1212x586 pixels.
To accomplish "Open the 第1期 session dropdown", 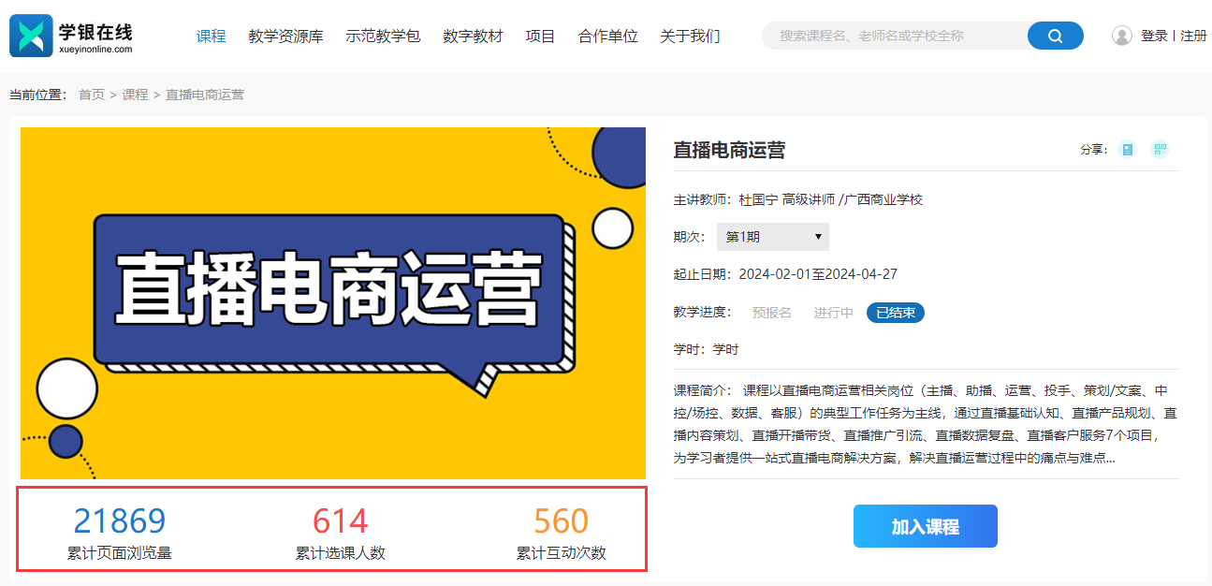I will pos(773,237).
